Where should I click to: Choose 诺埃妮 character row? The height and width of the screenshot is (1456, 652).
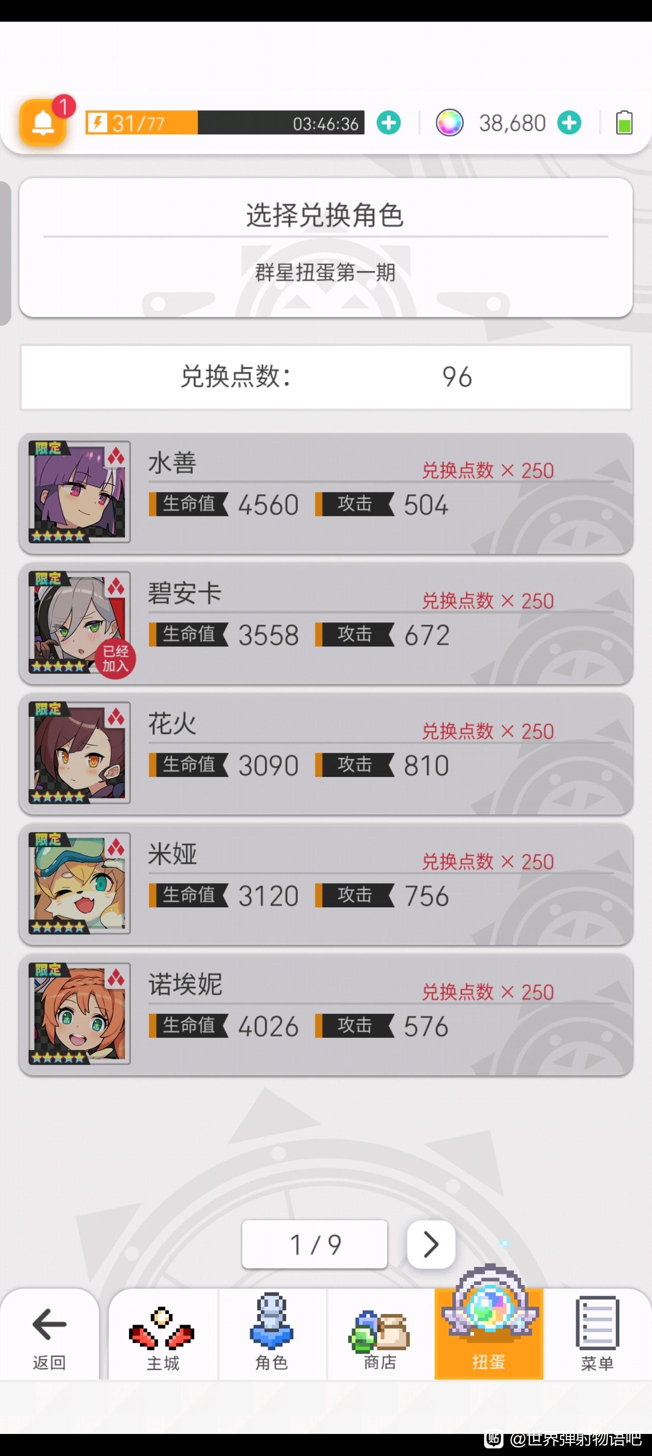tap(326, 1014)
